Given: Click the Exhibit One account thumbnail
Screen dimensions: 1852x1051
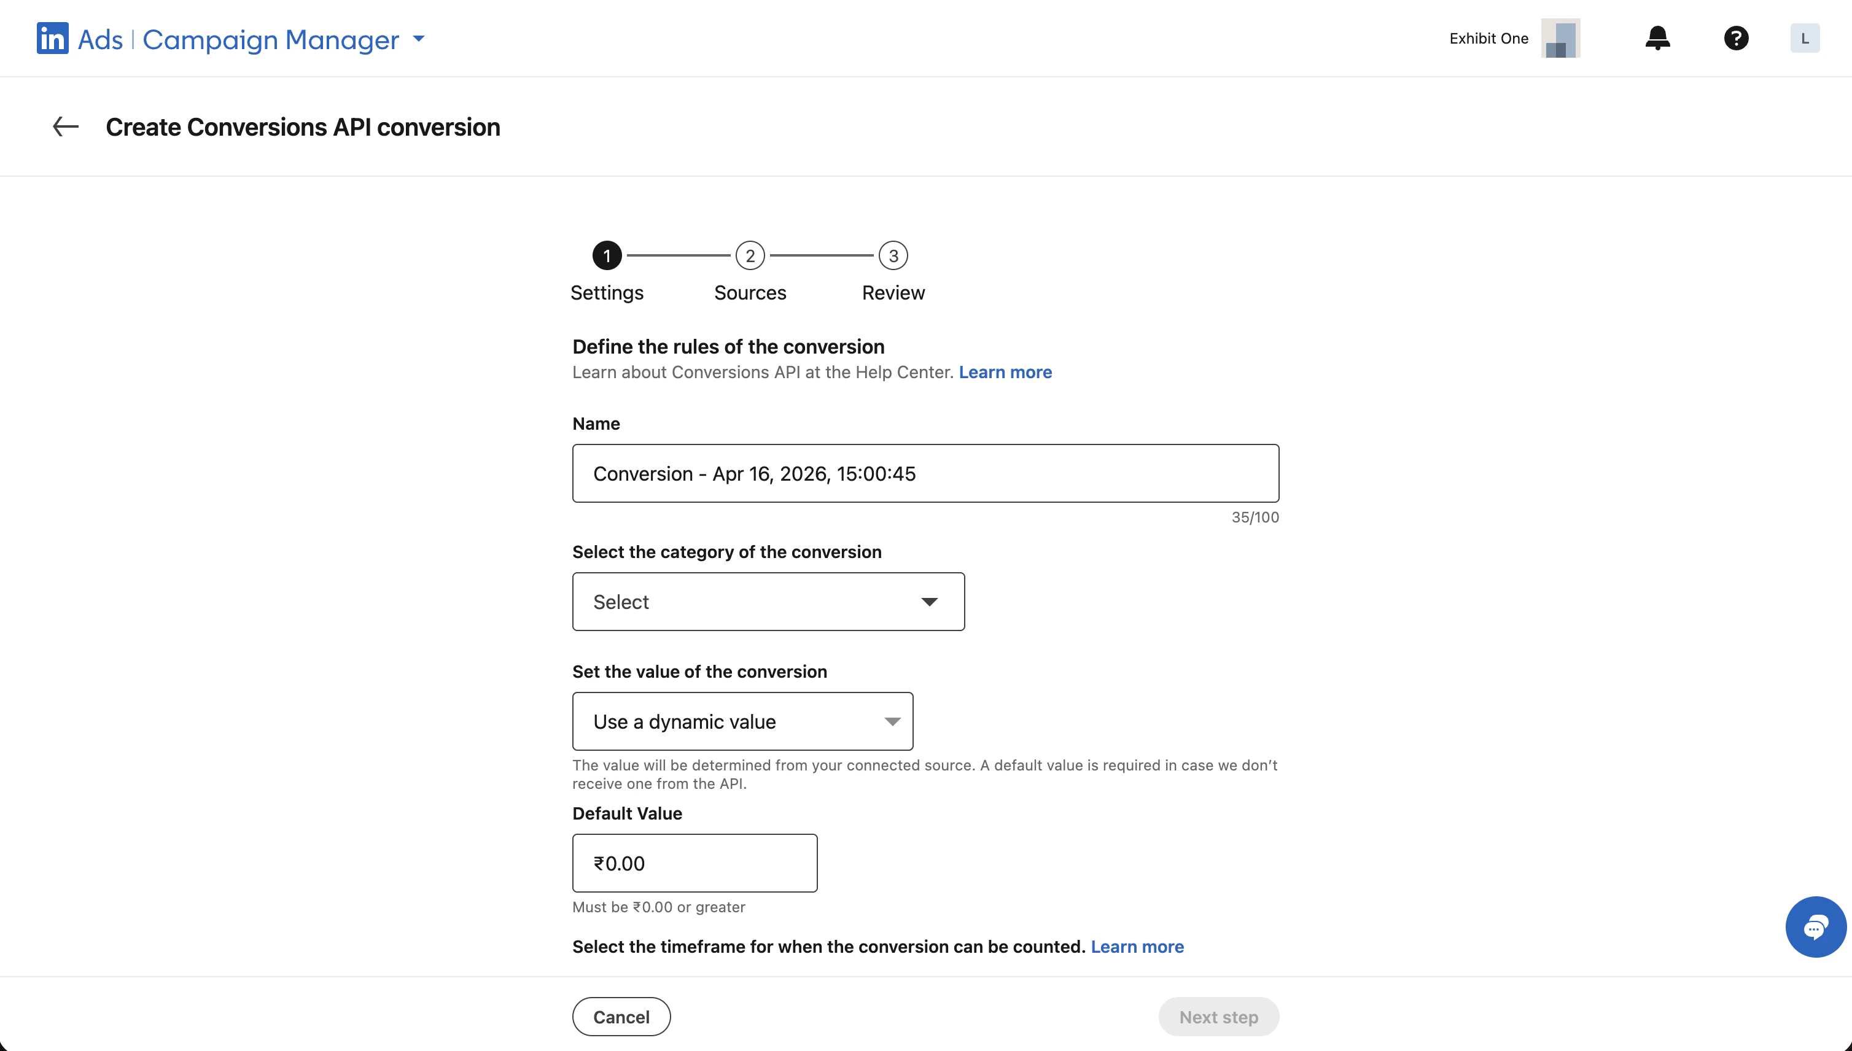Looking at the screenshot, I should [1560, 37].
